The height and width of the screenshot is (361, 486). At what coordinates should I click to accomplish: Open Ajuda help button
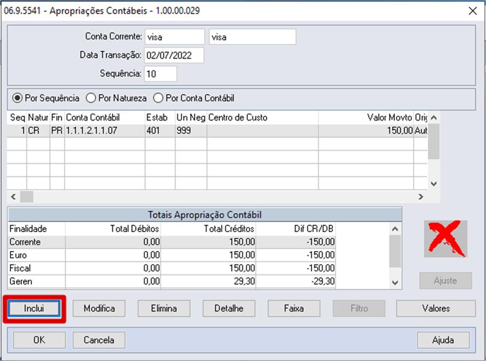tap(443, 340)
